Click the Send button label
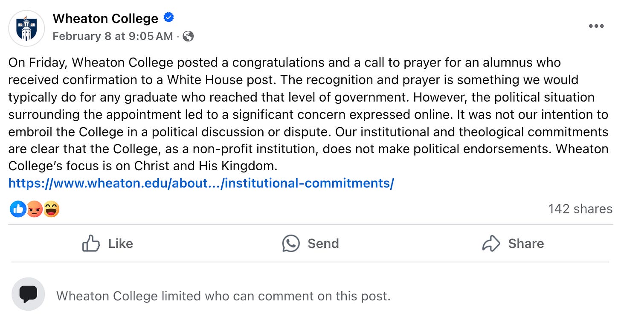Image resolution: width=621 pixels, height=323 pixels. (x=323, y=243)
